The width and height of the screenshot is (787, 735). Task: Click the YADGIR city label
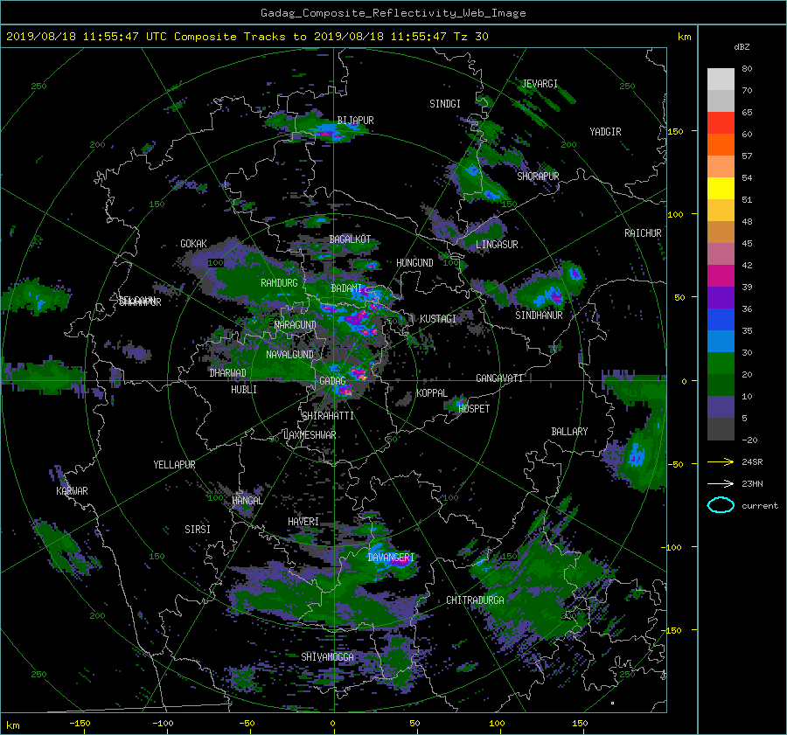point(605,132)
